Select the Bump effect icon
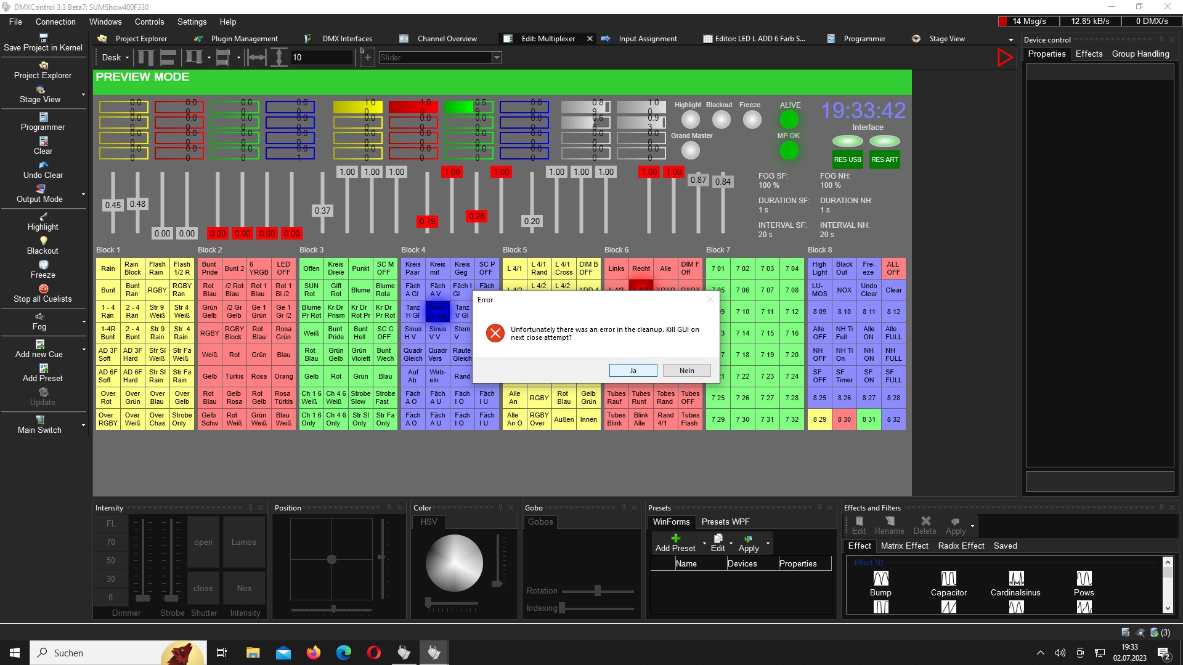 tap(880, 578)
